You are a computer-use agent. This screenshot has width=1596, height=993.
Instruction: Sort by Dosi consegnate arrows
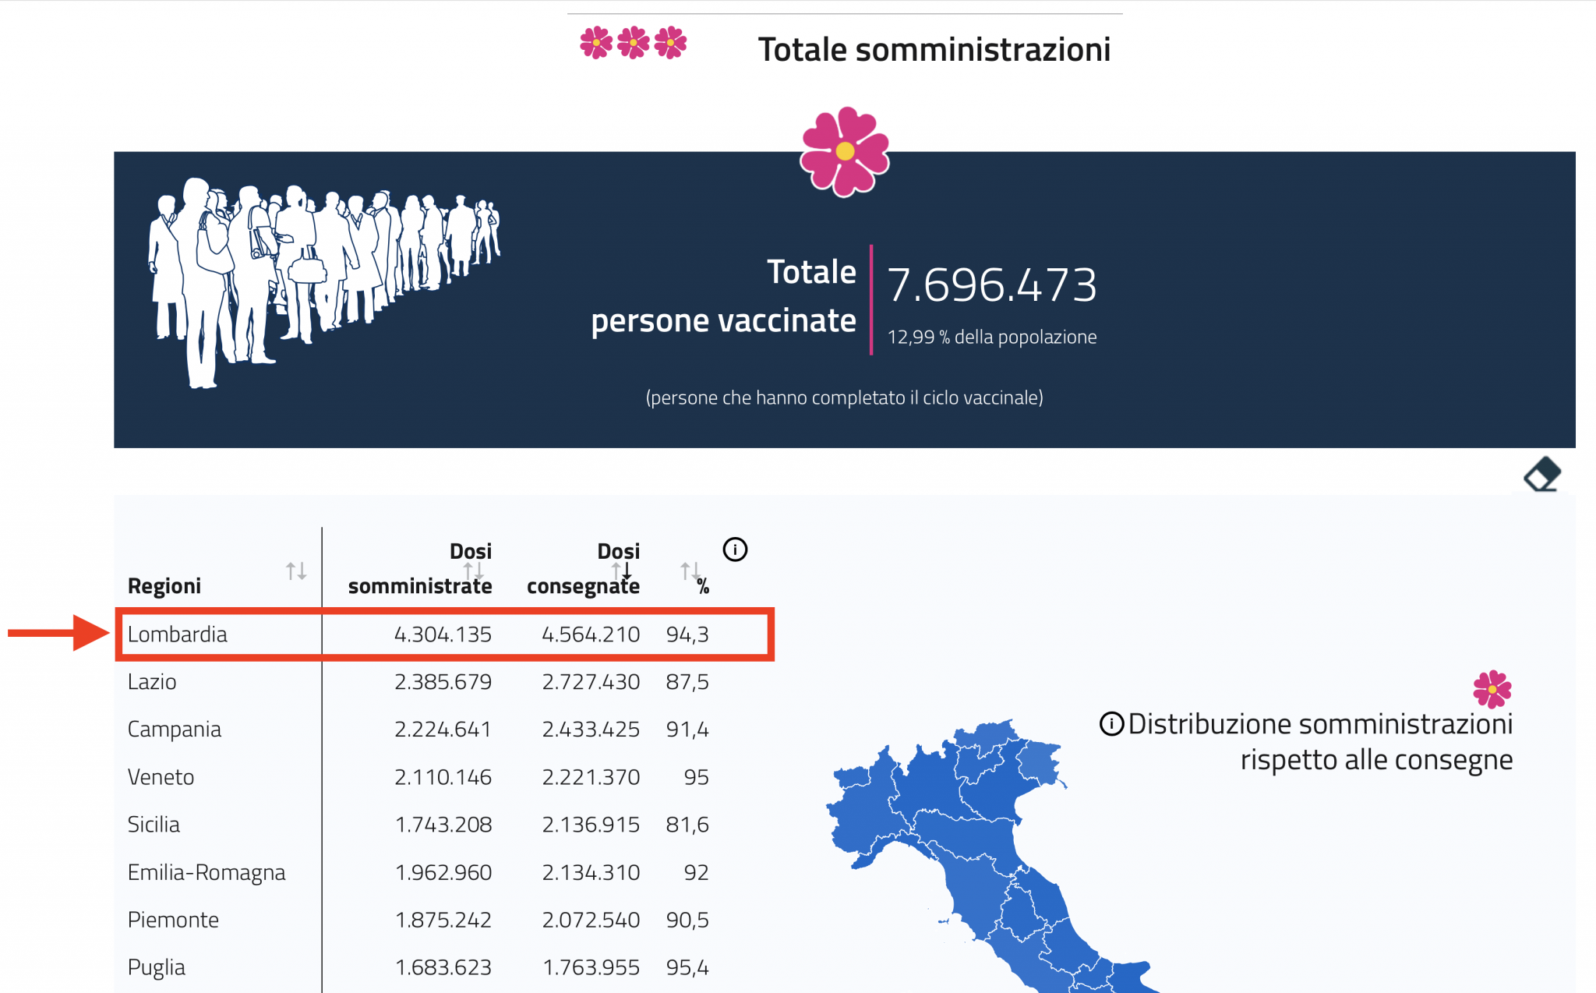point(621,571)
